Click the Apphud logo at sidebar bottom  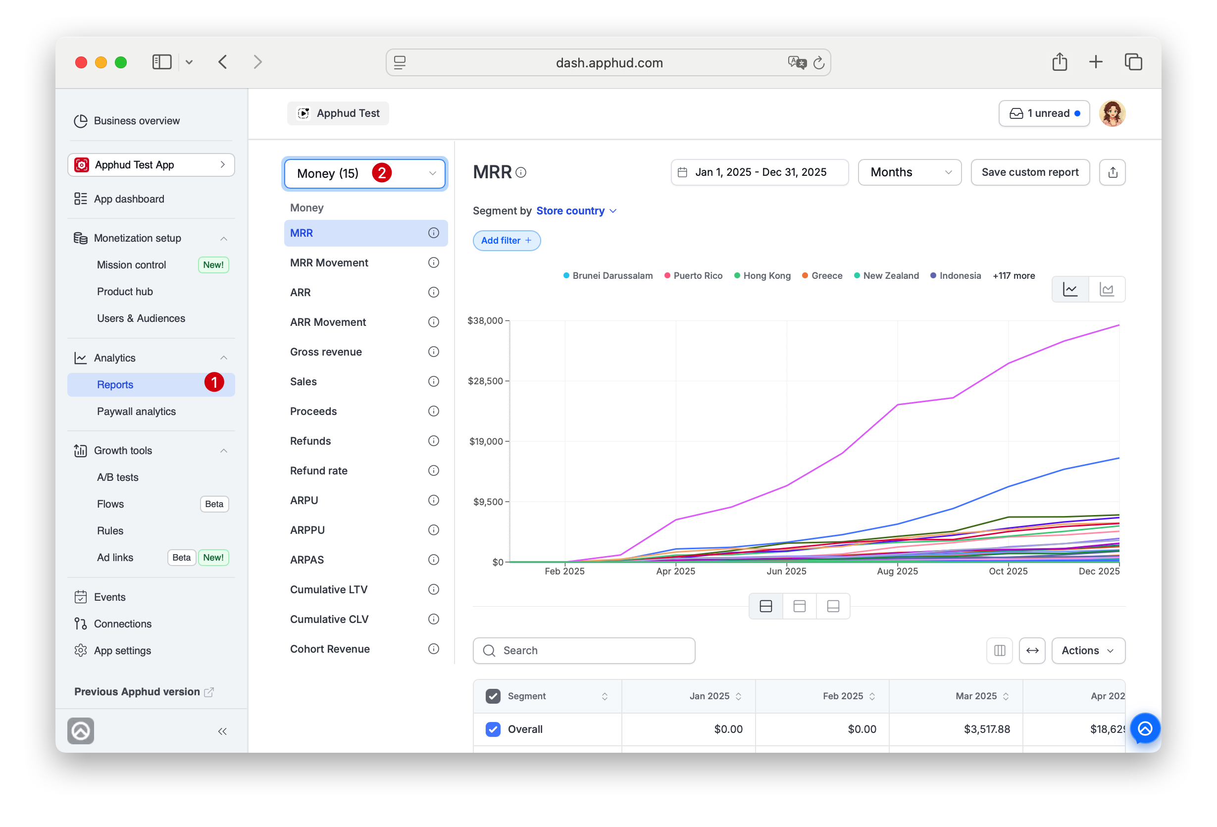coord(81,730)
